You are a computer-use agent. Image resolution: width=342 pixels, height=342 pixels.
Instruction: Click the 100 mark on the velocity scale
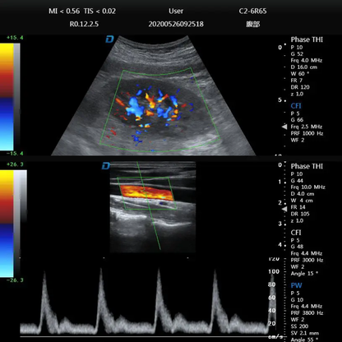(x=274, y=271)
